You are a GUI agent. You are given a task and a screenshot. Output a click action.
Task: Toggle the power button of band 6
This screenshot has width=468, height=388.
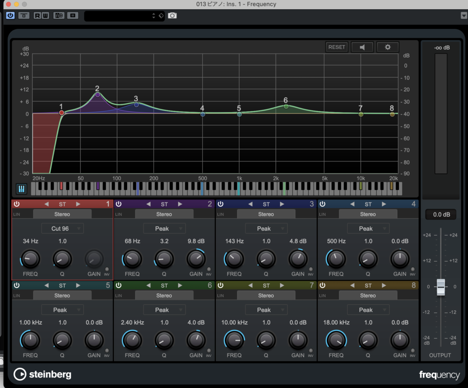click(x=118, y=286)
